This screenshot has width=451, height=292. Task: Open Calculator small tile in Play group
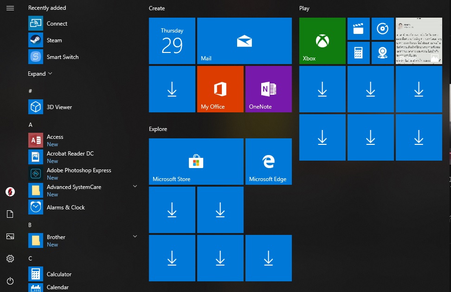(358, 53)
